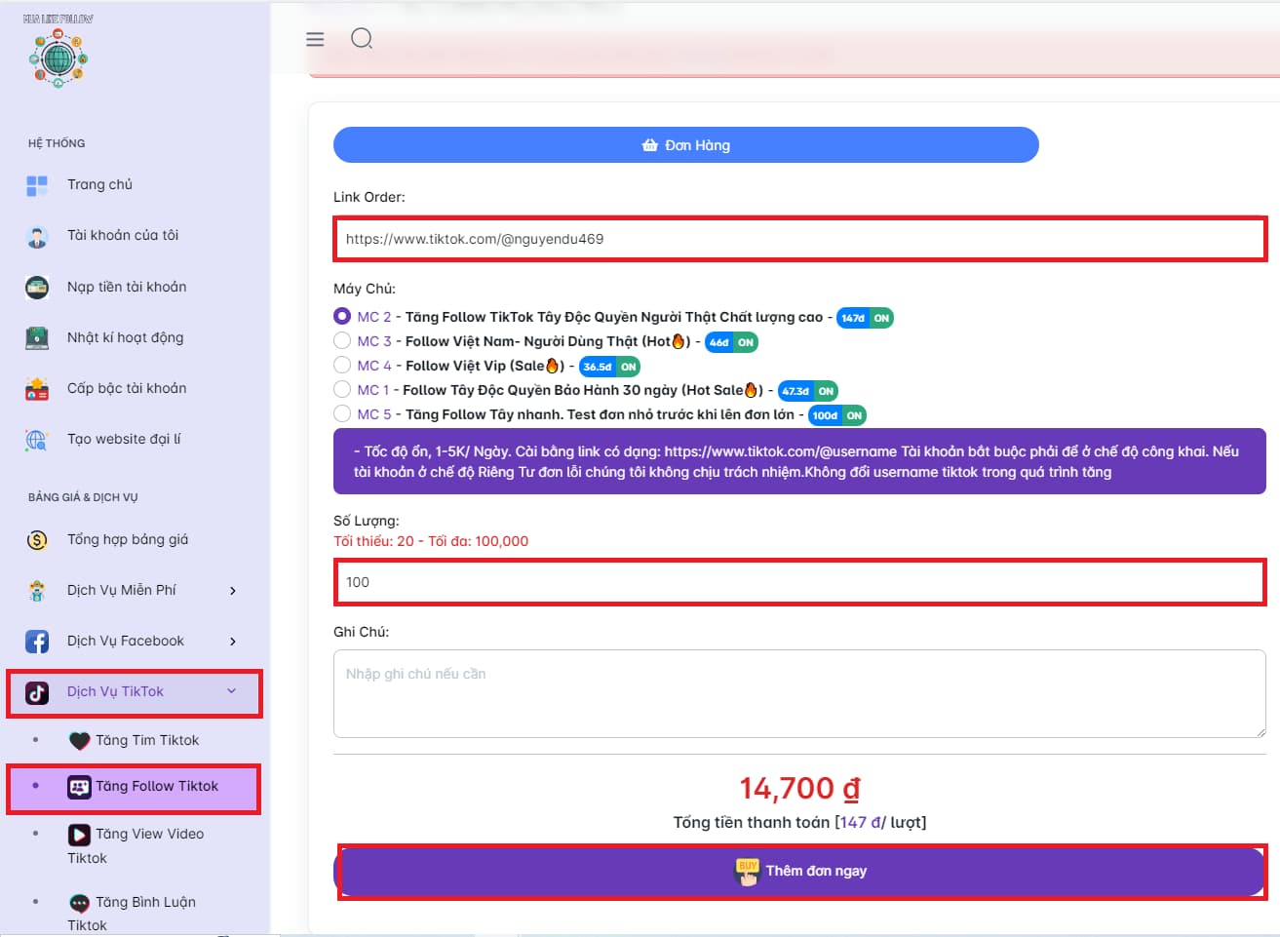
Task: Click the MC 2 label link
Action: click(374, 317)
